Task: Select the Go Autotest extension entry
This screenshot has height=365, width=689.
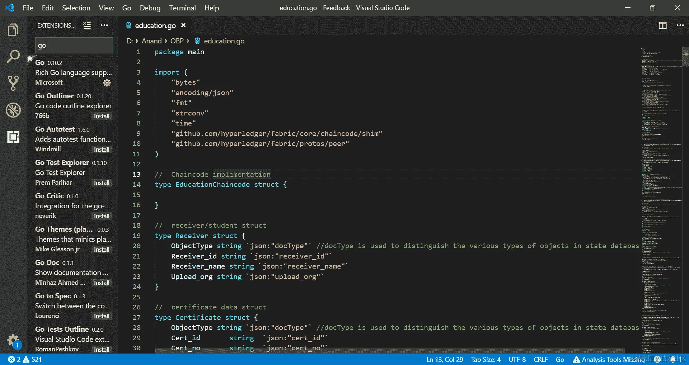Action: (x=72, y=139)
